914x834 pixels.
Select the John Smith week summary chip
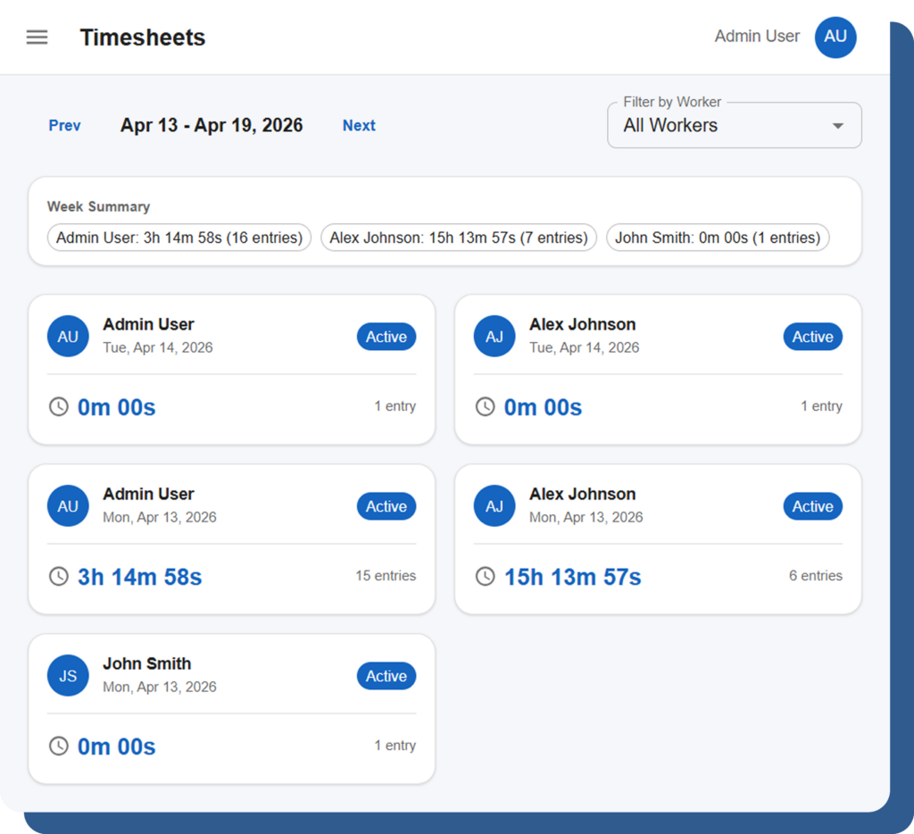pyautogui.click(x=718, y=238)
